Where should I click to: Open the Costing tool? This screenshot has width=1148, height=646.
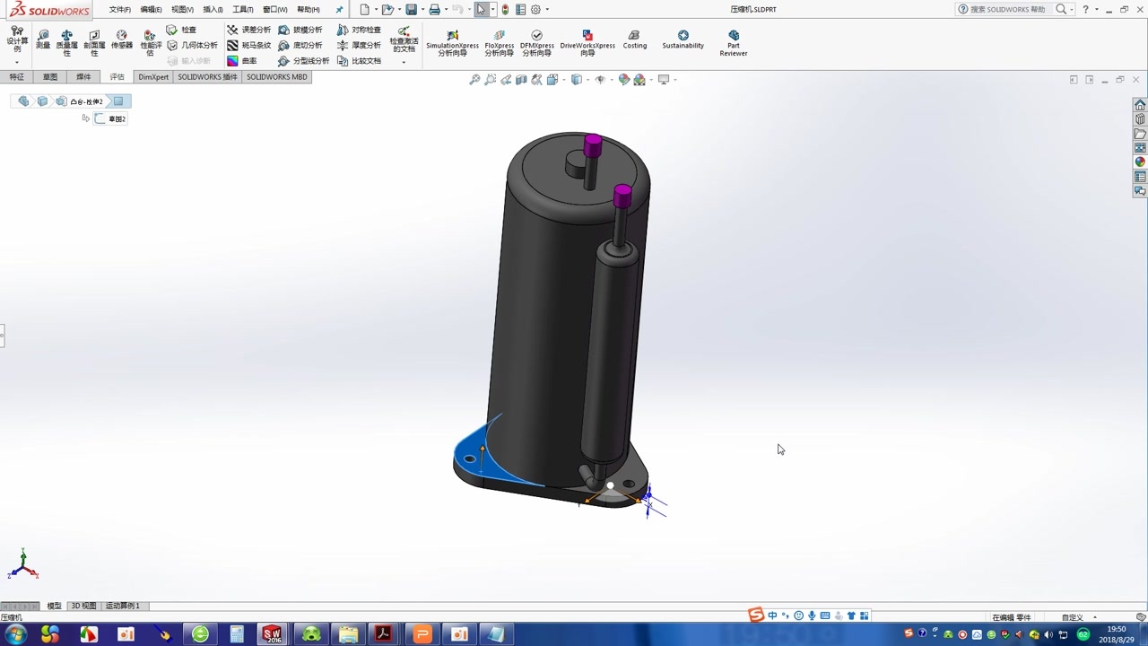click(x=634, y=39)
